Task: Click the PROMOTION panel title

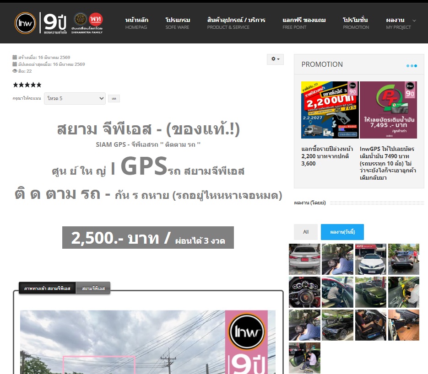Action: [322, 64]
